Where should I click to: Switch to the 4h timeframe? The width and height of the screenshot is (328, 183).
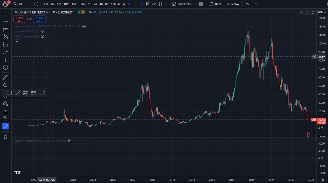(x=101, y=4)
